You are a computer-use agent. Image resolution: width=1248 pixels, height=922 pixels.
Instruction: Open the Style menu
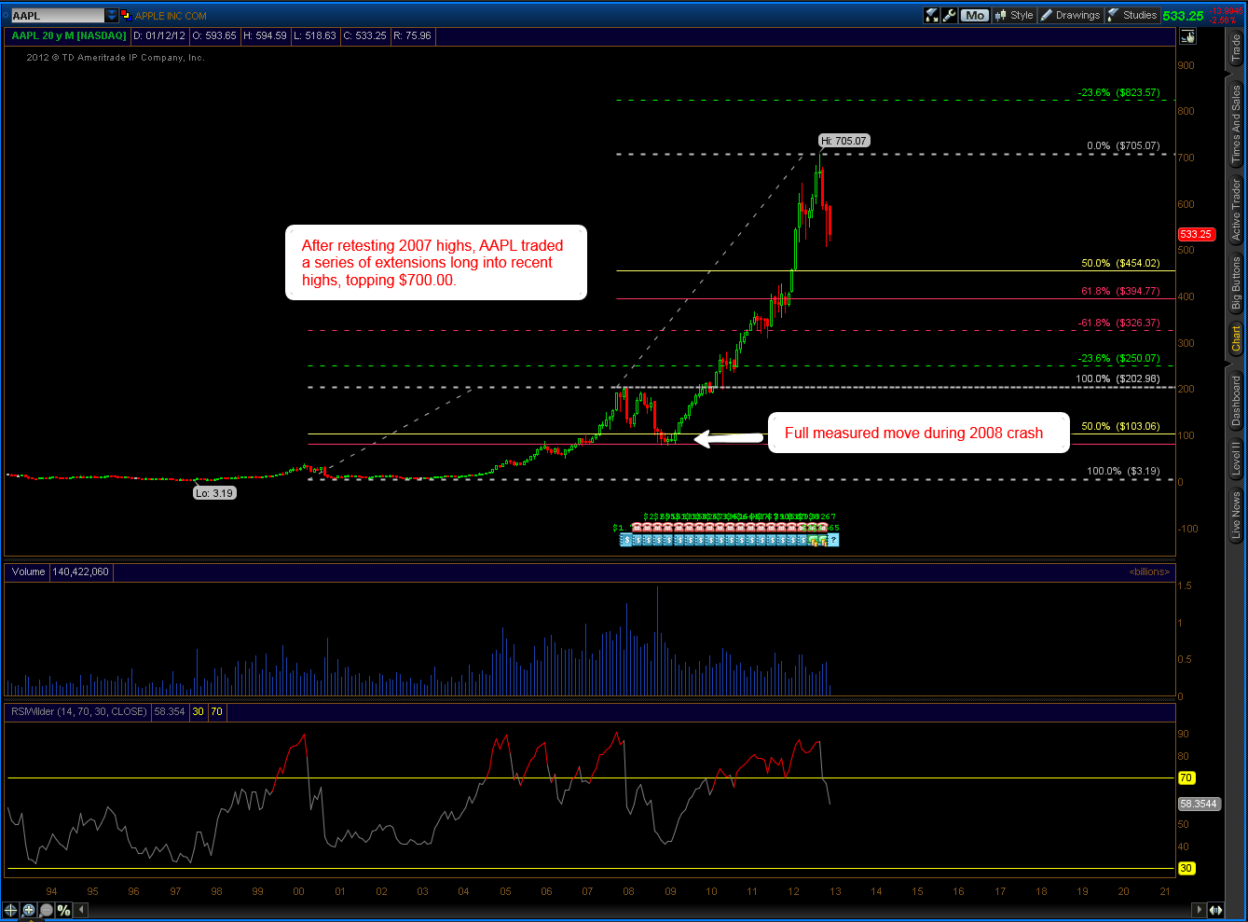[x=1015, y=15]
